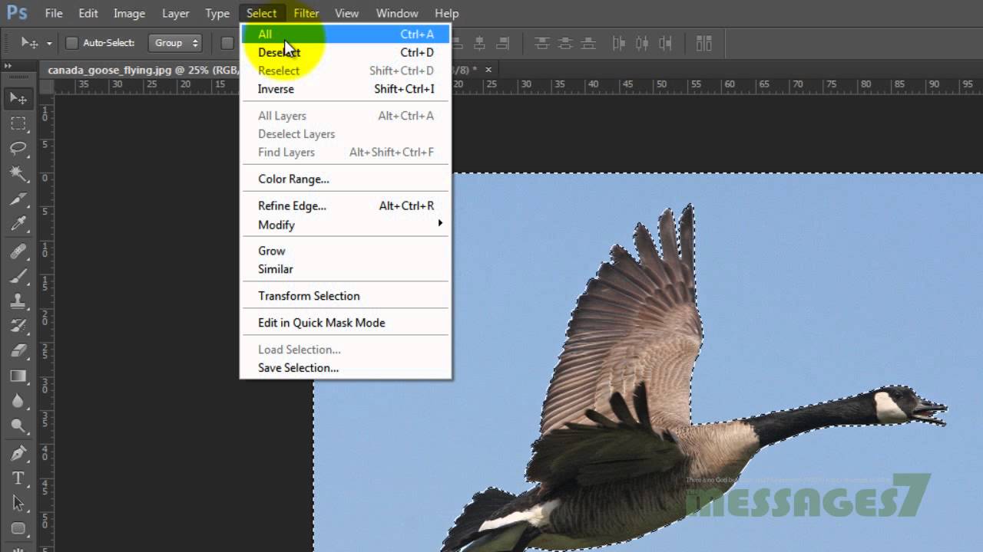This screenshot has height=552, width=983.
Task: Choose Inverse in the Select menu
Action: point(346,89)
